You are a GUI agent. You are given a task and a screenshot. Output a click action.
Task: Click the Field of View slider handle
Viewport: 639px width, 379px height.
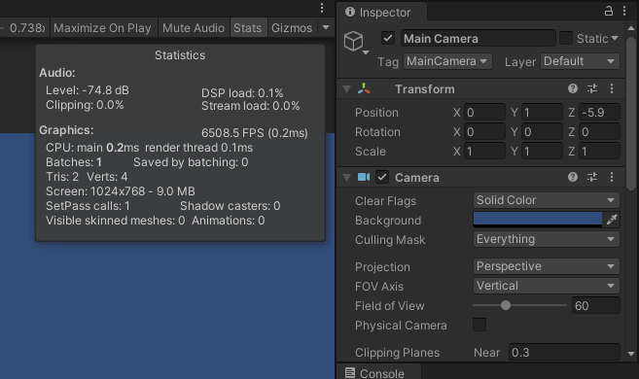[x=506, y=305]
